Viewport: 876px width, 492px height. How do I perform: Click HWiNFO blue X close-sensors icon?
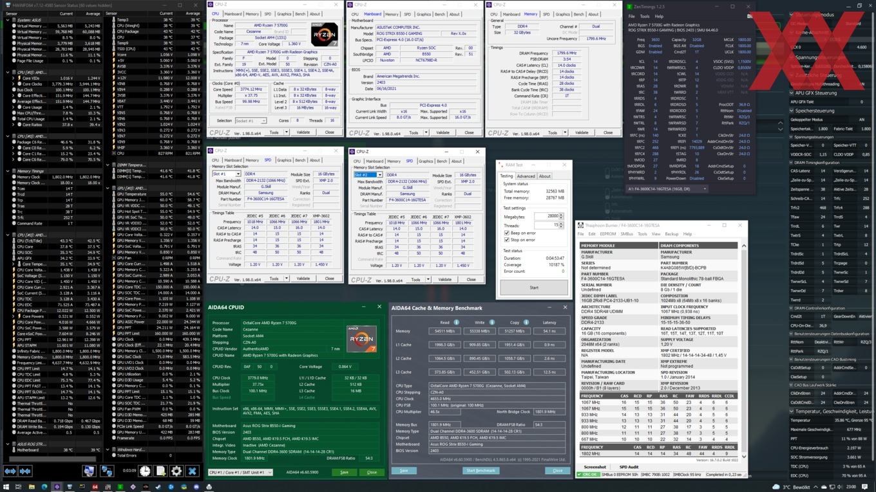[x=192, y=471]
